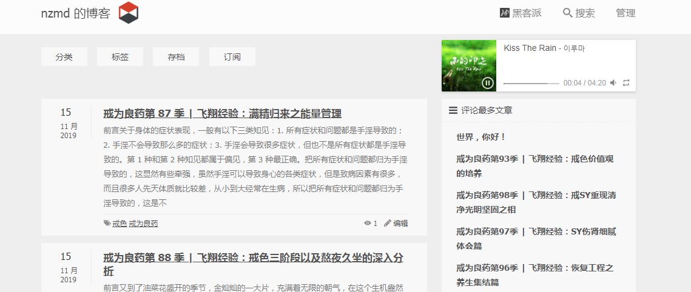
Task: Open the nzmd 的博客 home link
Action: pos(75,13)
